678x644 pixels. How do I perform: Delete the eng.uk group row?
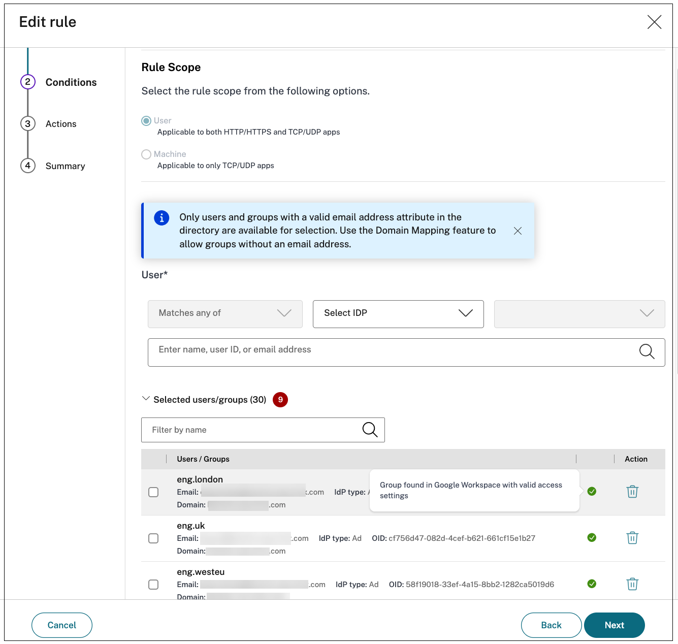click(x=632, y=538)
